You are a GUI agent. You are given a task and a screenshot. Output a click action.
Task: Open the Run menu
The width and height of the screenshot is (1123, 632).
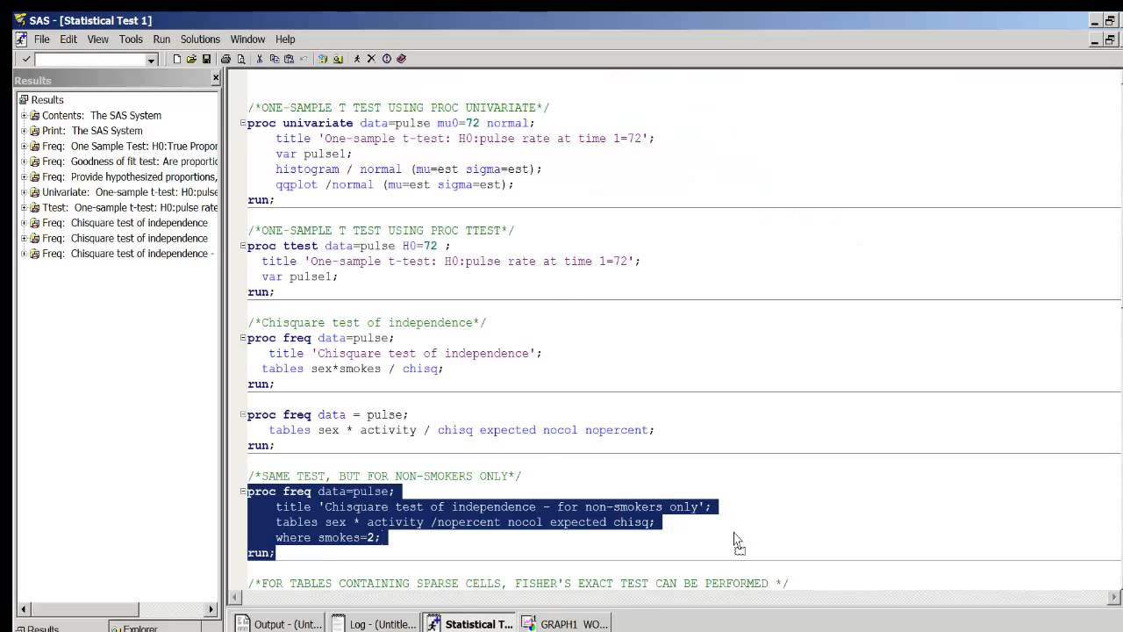coord(161,39)
